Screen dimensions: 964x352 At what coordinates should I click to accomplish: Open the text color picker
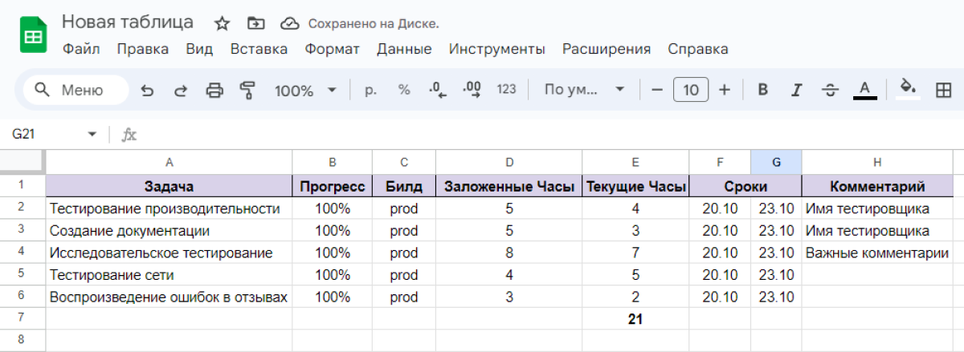pyautogui.click(x=864, y=90)
